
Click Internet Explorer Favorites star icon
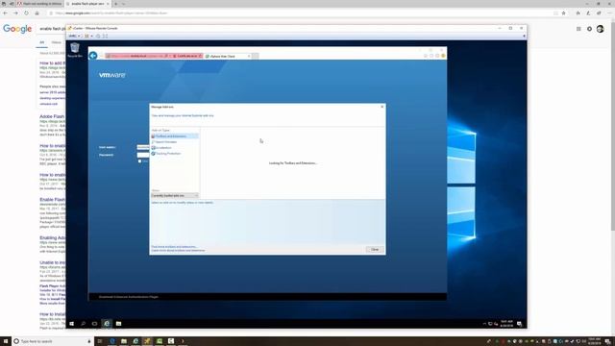point(431,56)
